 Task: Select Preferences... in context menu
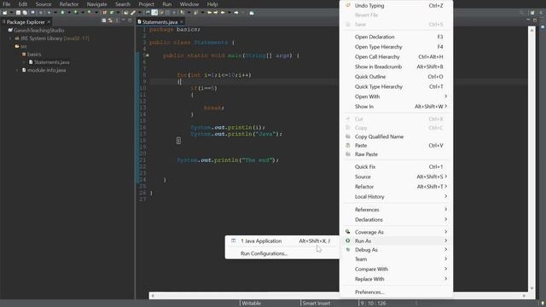point(396,292)
